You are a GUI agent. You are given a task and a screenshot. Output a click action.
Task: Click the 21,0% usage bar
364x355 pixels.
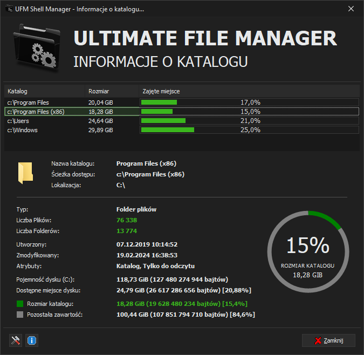(x=249, y=121)
